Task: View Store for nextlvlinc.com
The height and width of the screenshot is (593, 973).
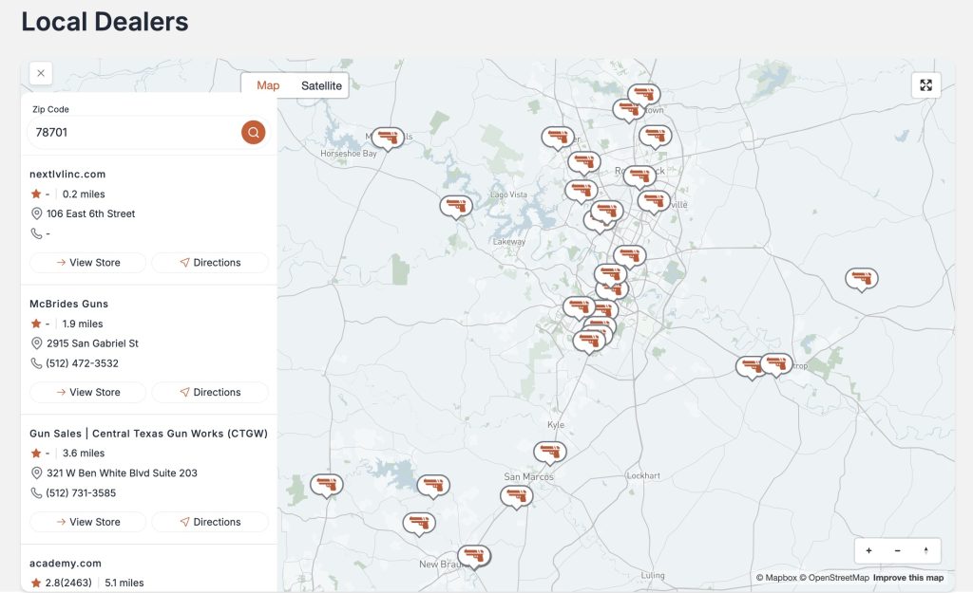Action: coord(88,263)
